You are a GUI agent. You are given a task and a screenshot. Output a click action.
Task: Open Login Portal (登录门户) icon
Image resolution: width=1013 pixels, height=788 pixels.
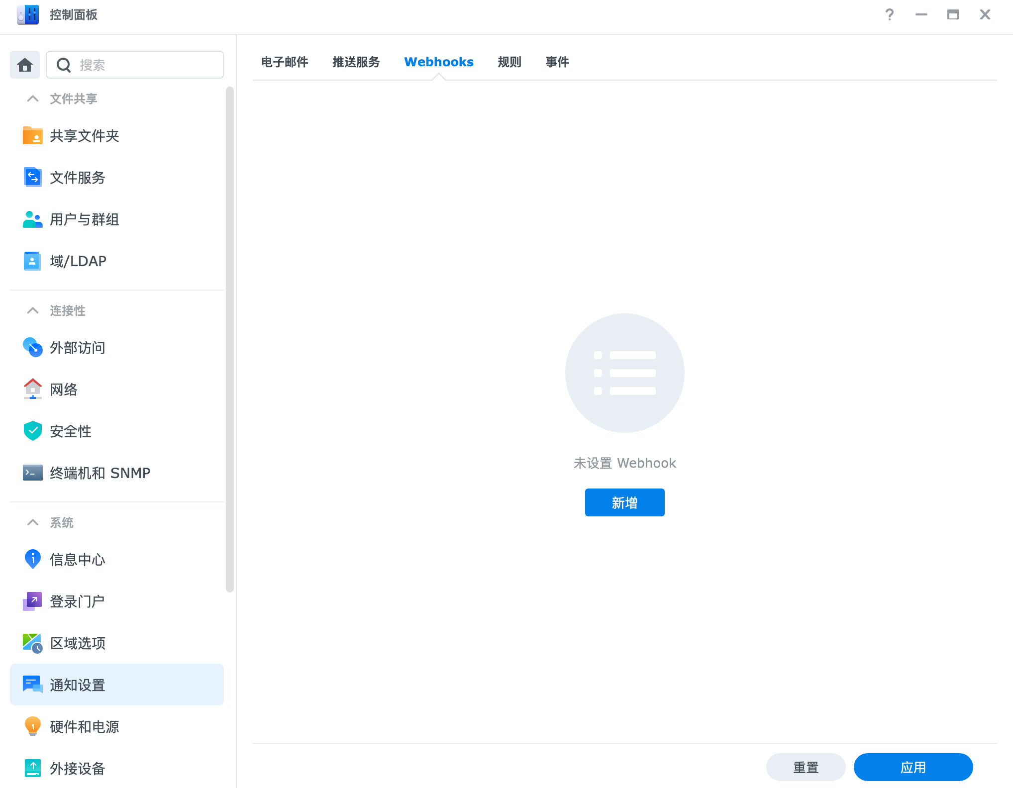point(32,601)
